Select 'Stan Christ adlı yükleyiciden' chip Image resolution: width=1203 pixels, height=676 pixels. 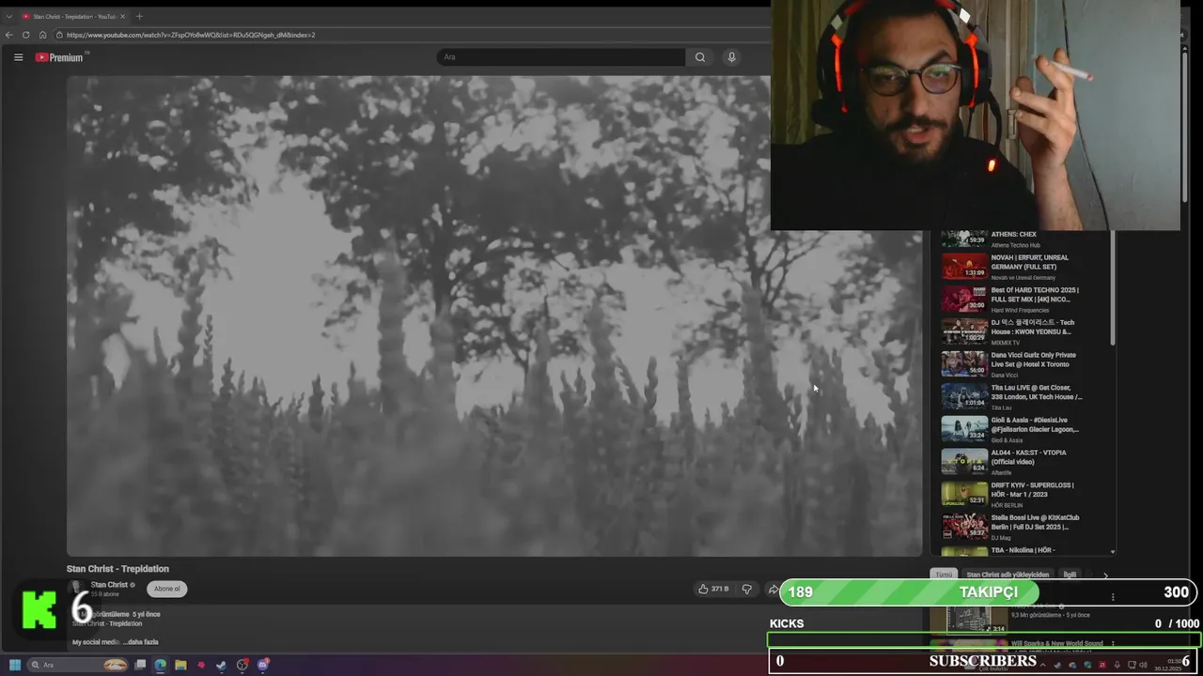pyautogui.click(x=1008, y=575)
